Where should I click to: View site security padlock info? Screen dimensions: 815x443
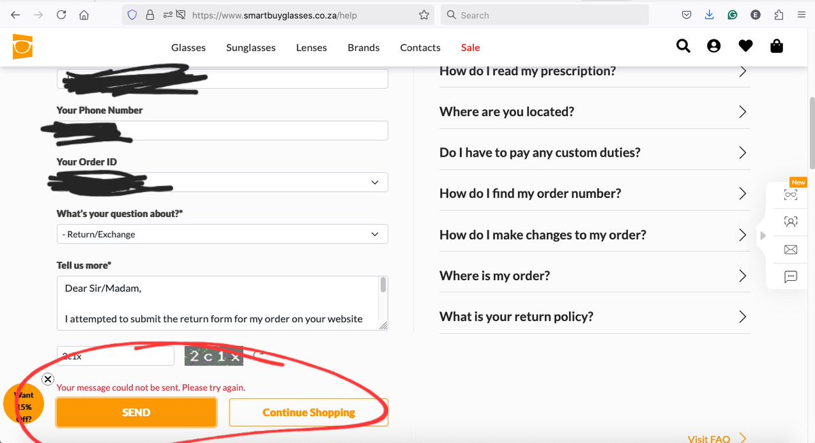pyautogui.click(x=150, y=15)
